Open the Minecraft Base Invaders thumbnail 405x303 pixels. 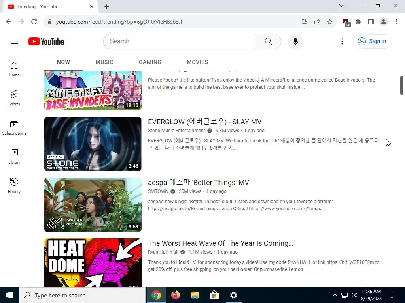click(93, 91)
